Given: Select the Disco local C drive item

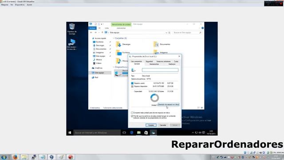Looking at the screenshot, I should coord(121,73).
